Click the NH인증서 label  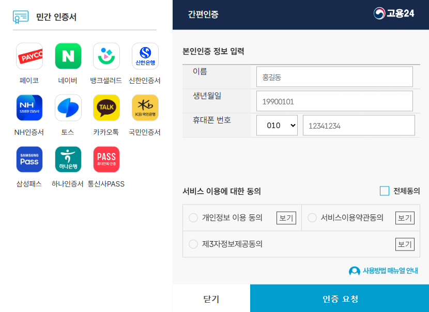point(29,132)
